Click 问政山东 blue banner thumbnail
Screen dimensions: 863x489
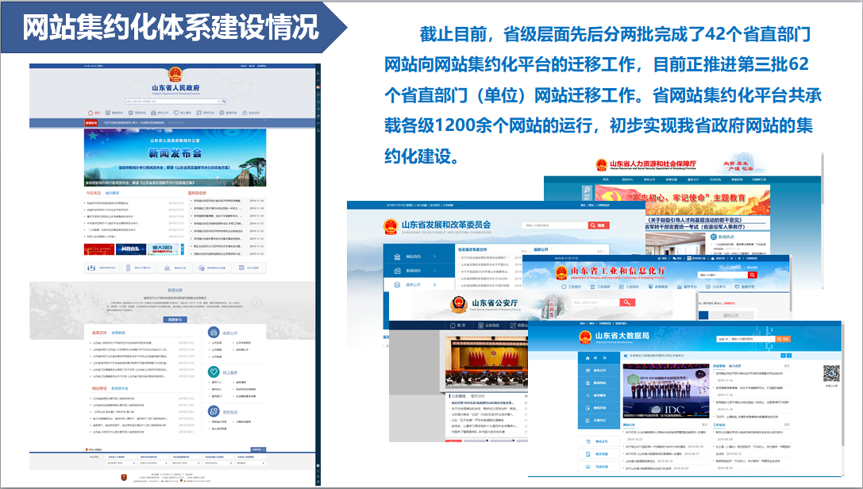(x=131, y=249)
